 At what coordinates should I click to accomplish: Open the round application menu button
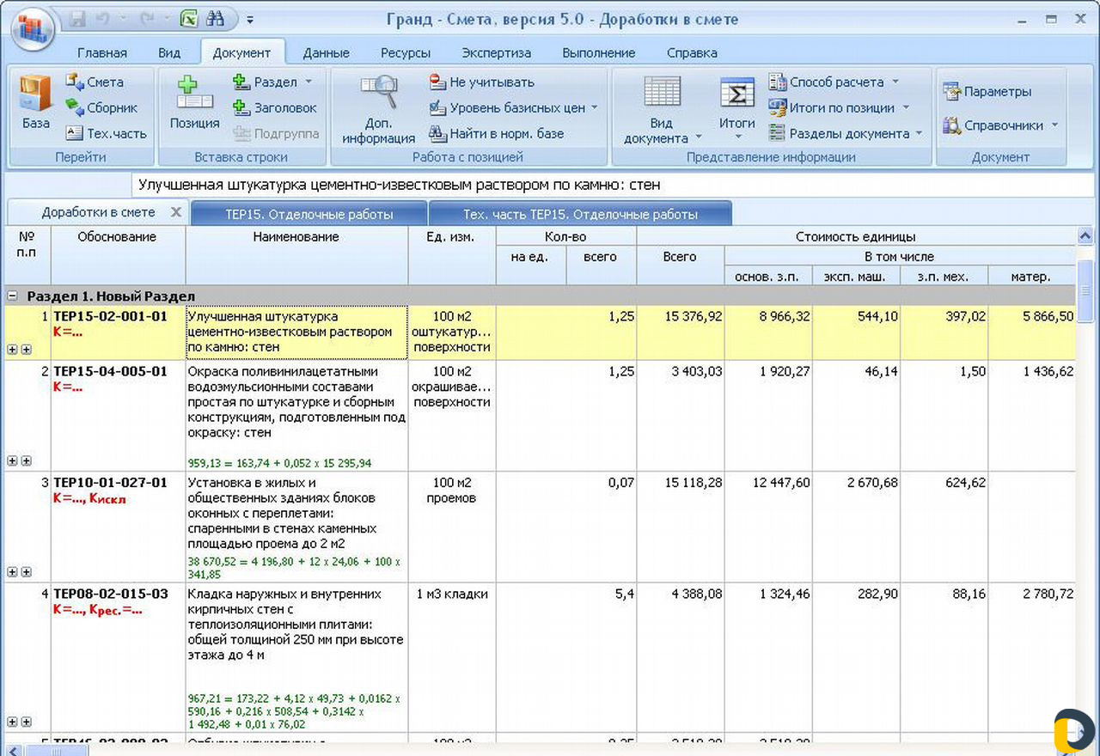[x=33, y=29]
